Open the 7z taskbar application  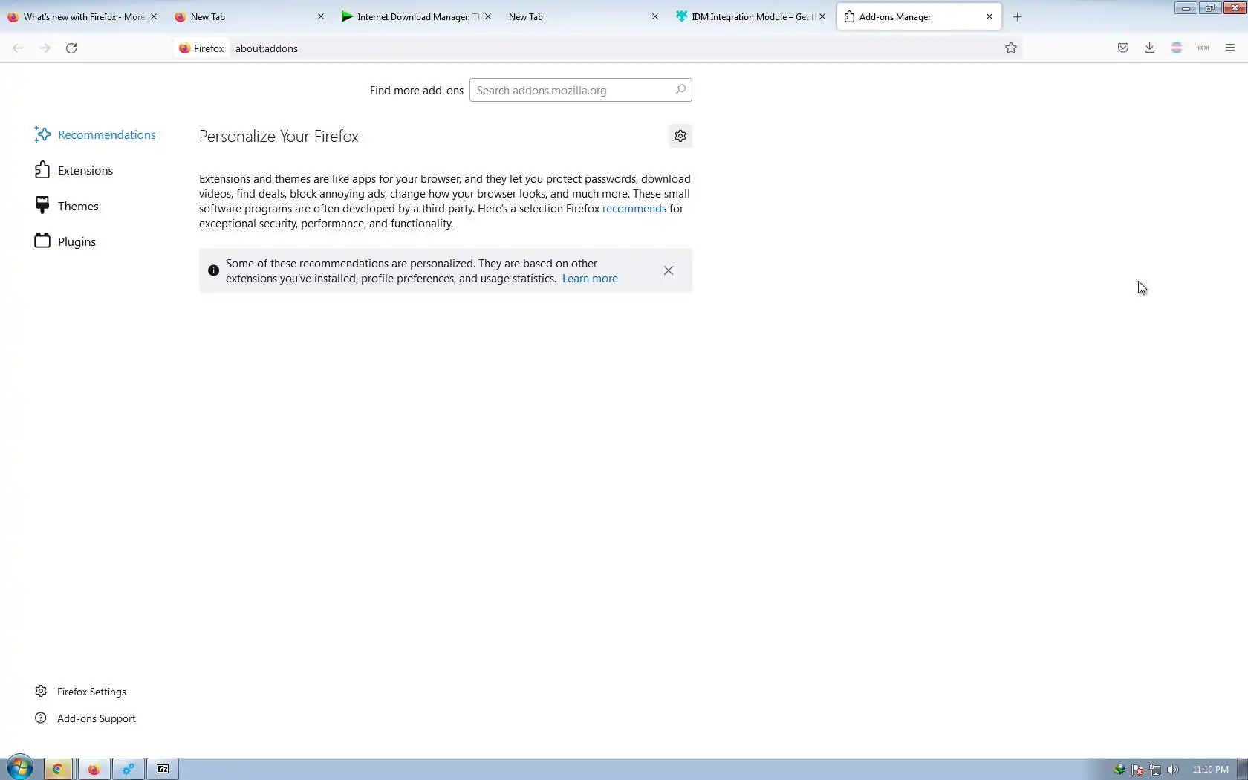point(163,769)
